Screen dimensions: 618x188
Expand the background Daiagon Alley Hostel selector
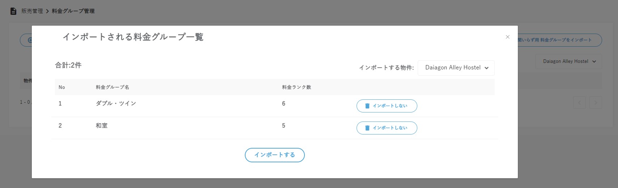(x=568, y=61)
